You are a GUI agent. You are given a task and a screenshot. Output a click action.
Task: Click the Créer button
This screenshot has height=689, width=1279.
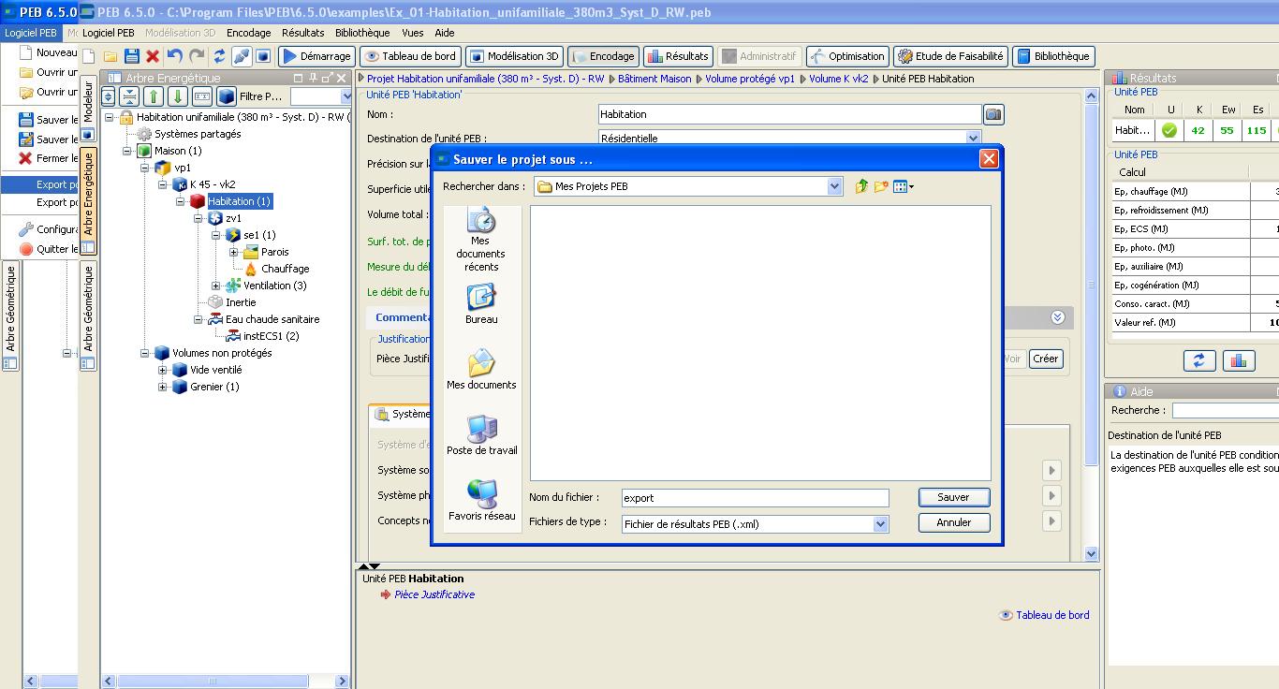1046,359
